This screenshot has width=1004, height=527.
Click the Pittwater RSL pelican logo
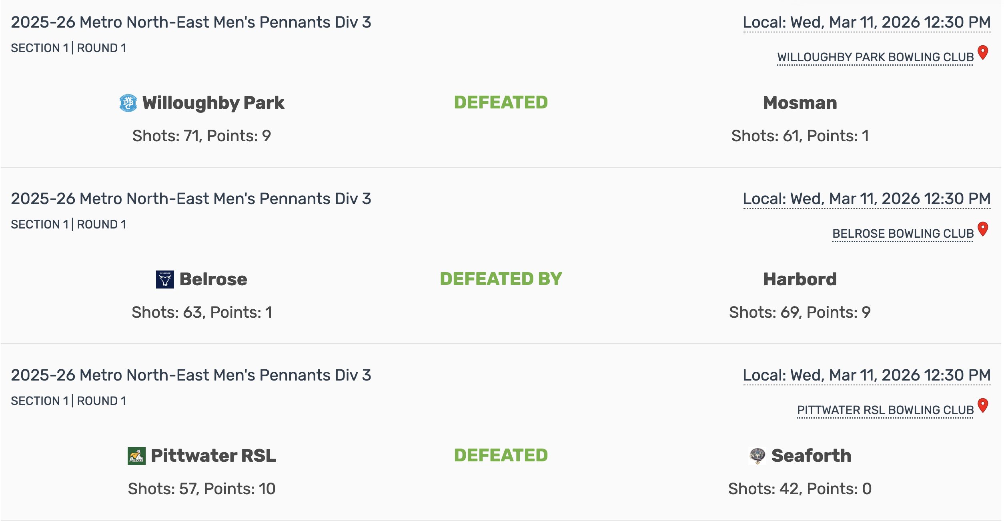click(x=136, y=456)
